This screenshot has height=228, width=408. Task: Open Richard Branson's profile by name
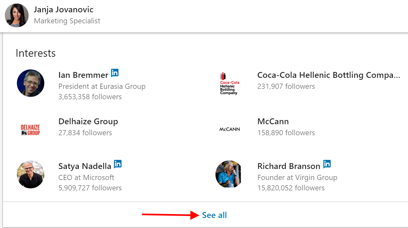pos(289,166)
